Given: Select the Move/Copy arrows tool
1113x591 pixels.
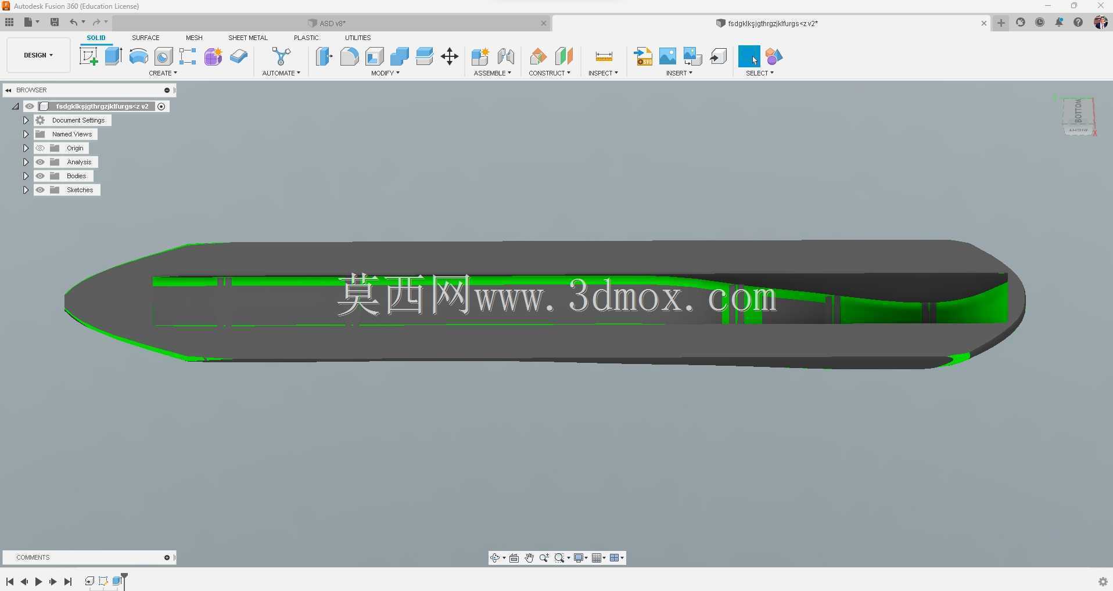Looking at the screenshot, I should coord(450,56).
